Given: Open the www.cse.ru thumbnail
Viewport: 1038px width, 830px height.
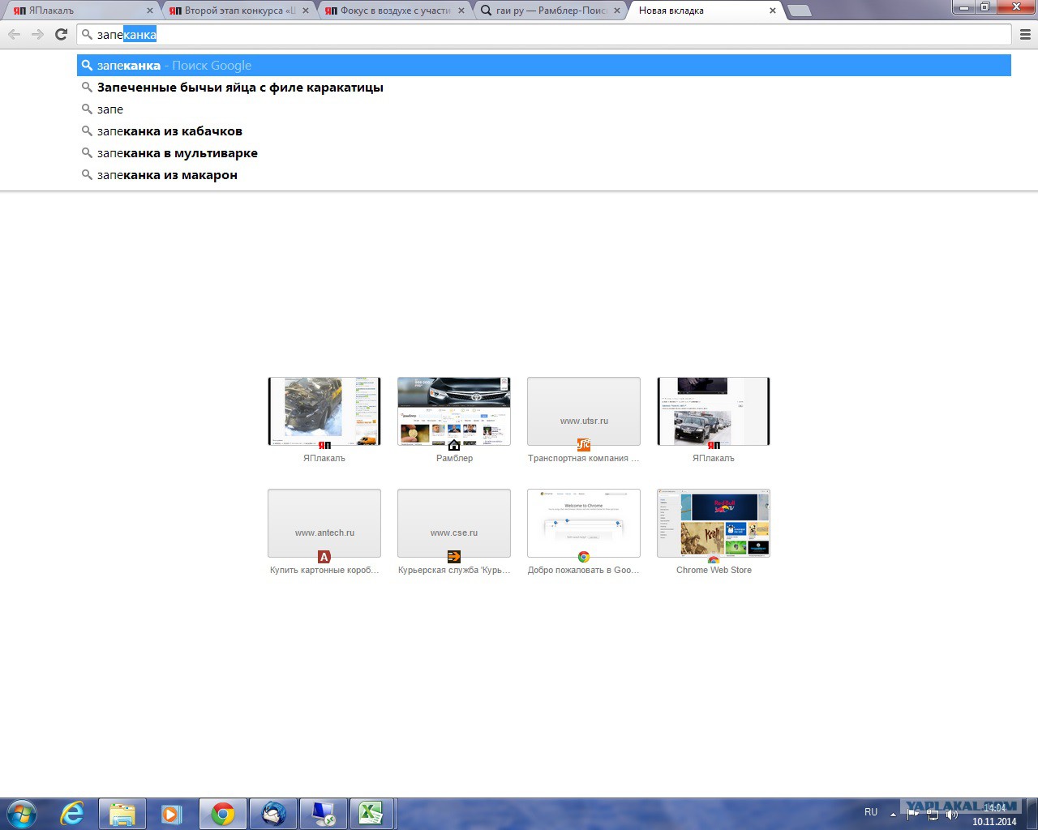Looking at the screenshot, I should coord(454,523).
